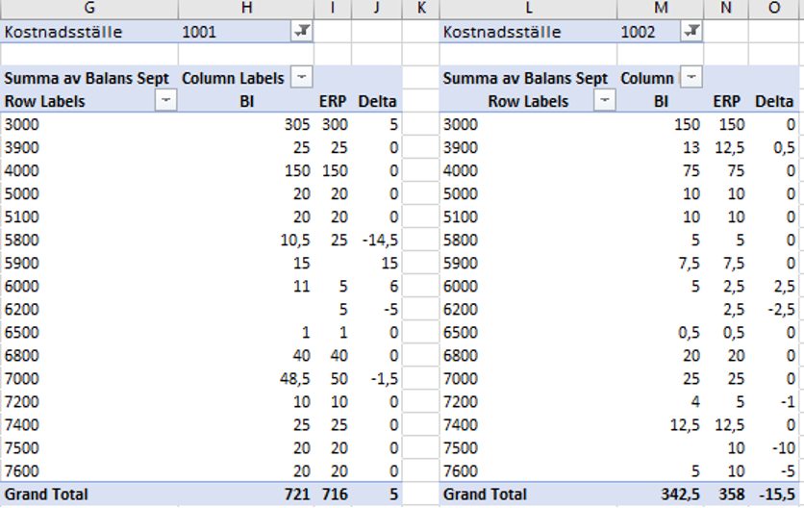The height and width of the screenshot is (508, 804).
Task: Open the filter icon next to 1002
Action: click(x=691, y=32)
